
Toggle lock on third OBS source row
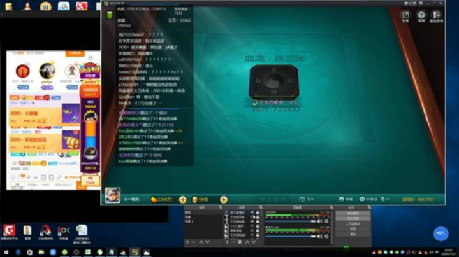click(x=258, y=221)
